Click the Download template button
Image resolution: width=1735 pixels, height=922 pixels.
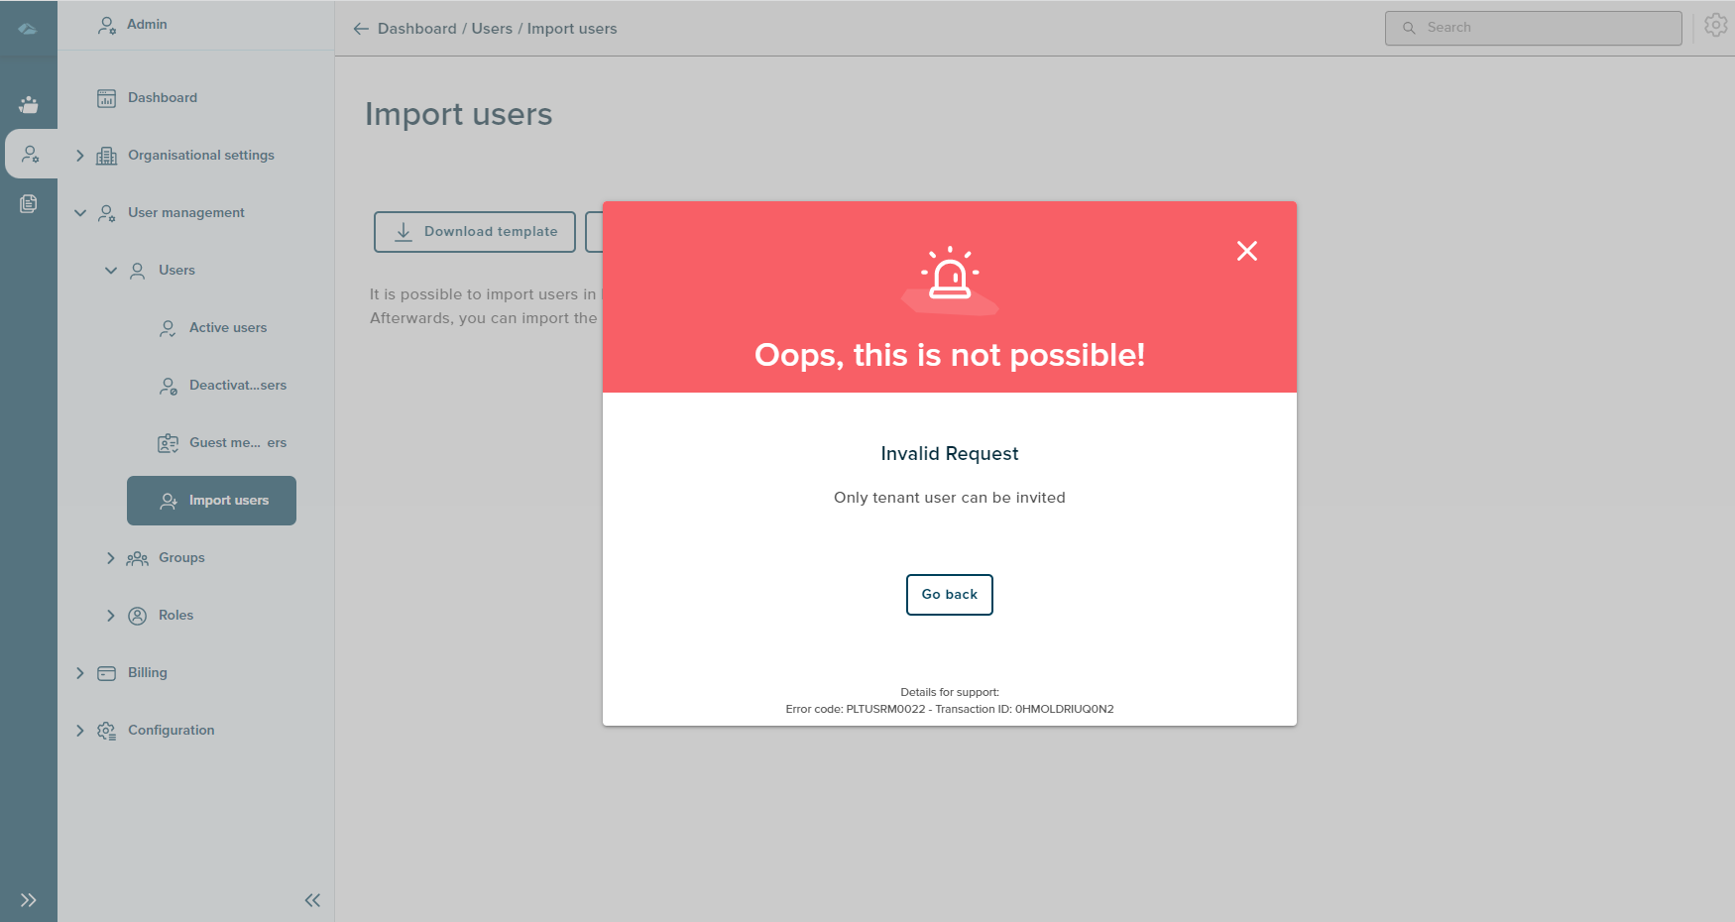click(x=475, y=232)
